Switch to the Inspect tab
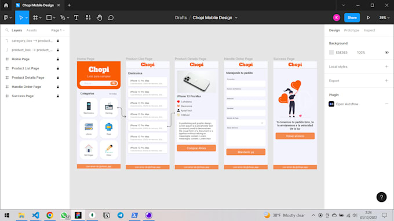The image size is (394, 221). (x=369, y=30)
